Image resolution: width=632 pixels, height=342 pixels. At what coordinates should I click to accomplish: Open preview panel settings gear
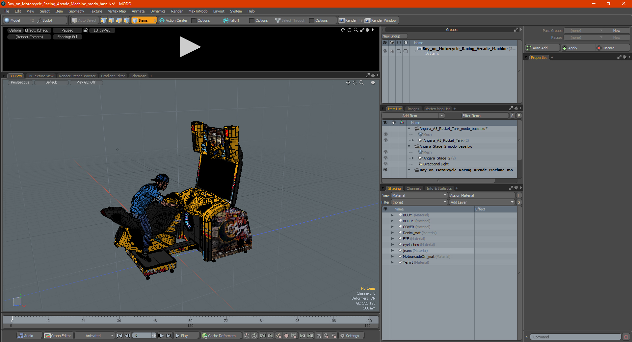point(368,30)
